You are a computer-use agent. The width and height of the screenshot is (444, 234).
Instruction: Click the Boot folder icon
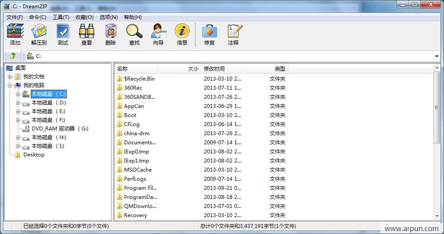[120, 115]
